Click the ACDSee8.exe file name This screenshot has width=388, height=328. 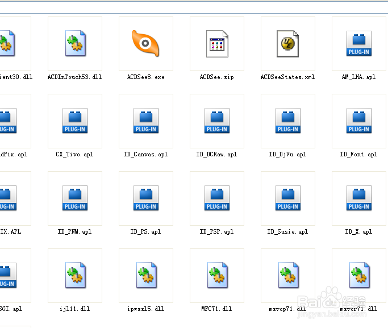pyautogui.click(x=146, y=77)
